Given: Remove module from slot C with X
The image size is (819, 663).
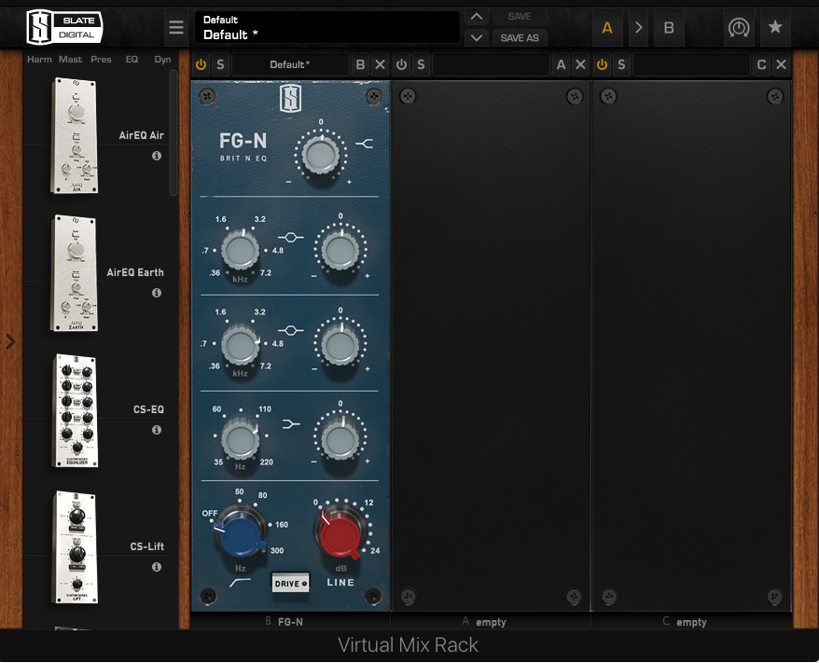Looking at the screenshot, I should 781,64.
